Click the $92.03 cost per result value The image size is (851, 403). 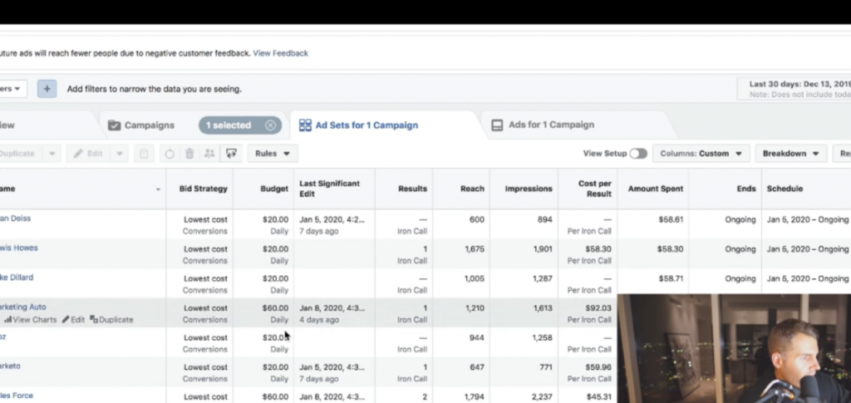click(598, 308)
